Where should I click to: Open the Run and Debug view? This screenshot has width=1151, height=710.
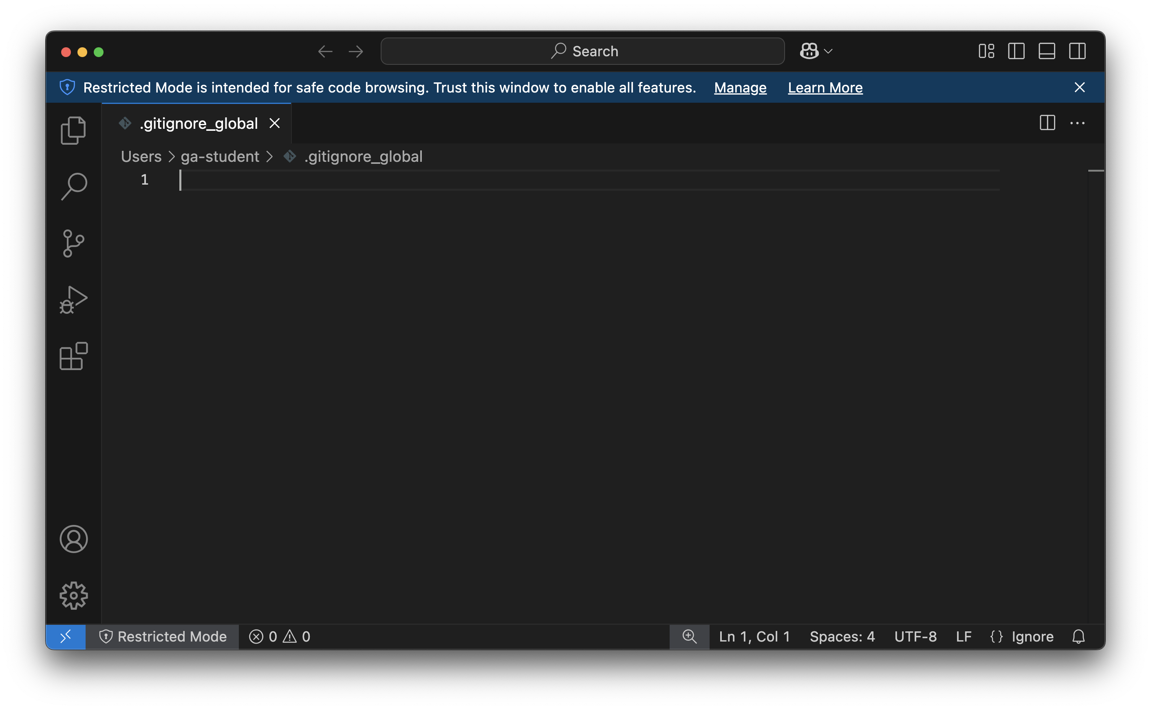pos(74,300)
